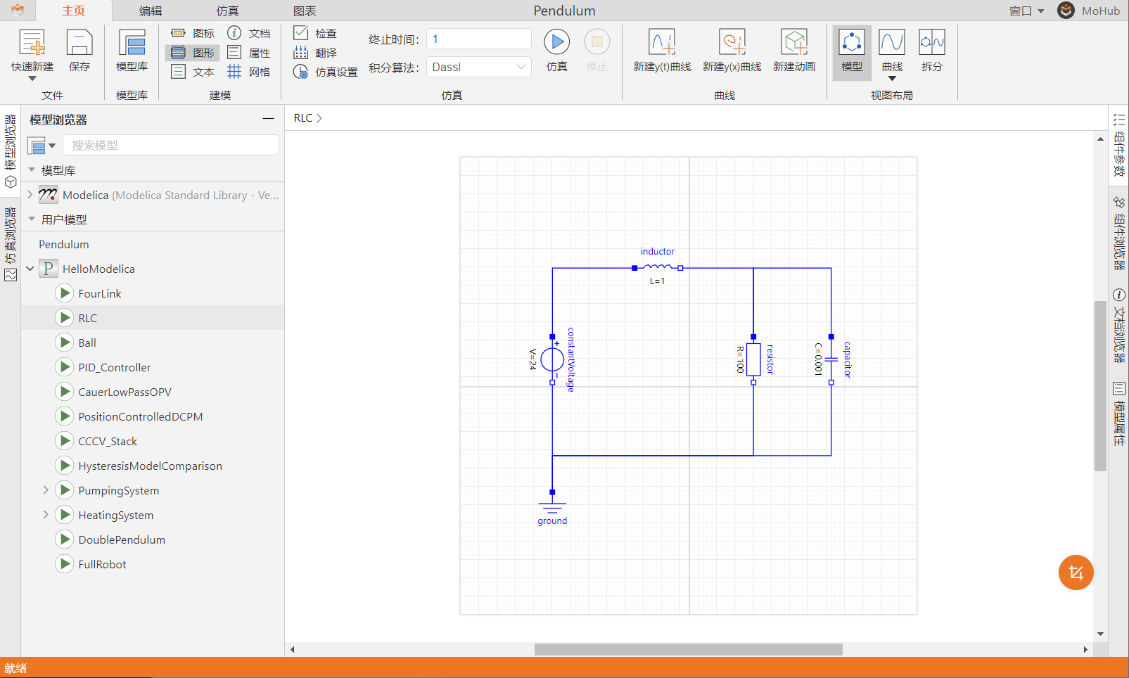Expand the Modelica standard library node

30,195
